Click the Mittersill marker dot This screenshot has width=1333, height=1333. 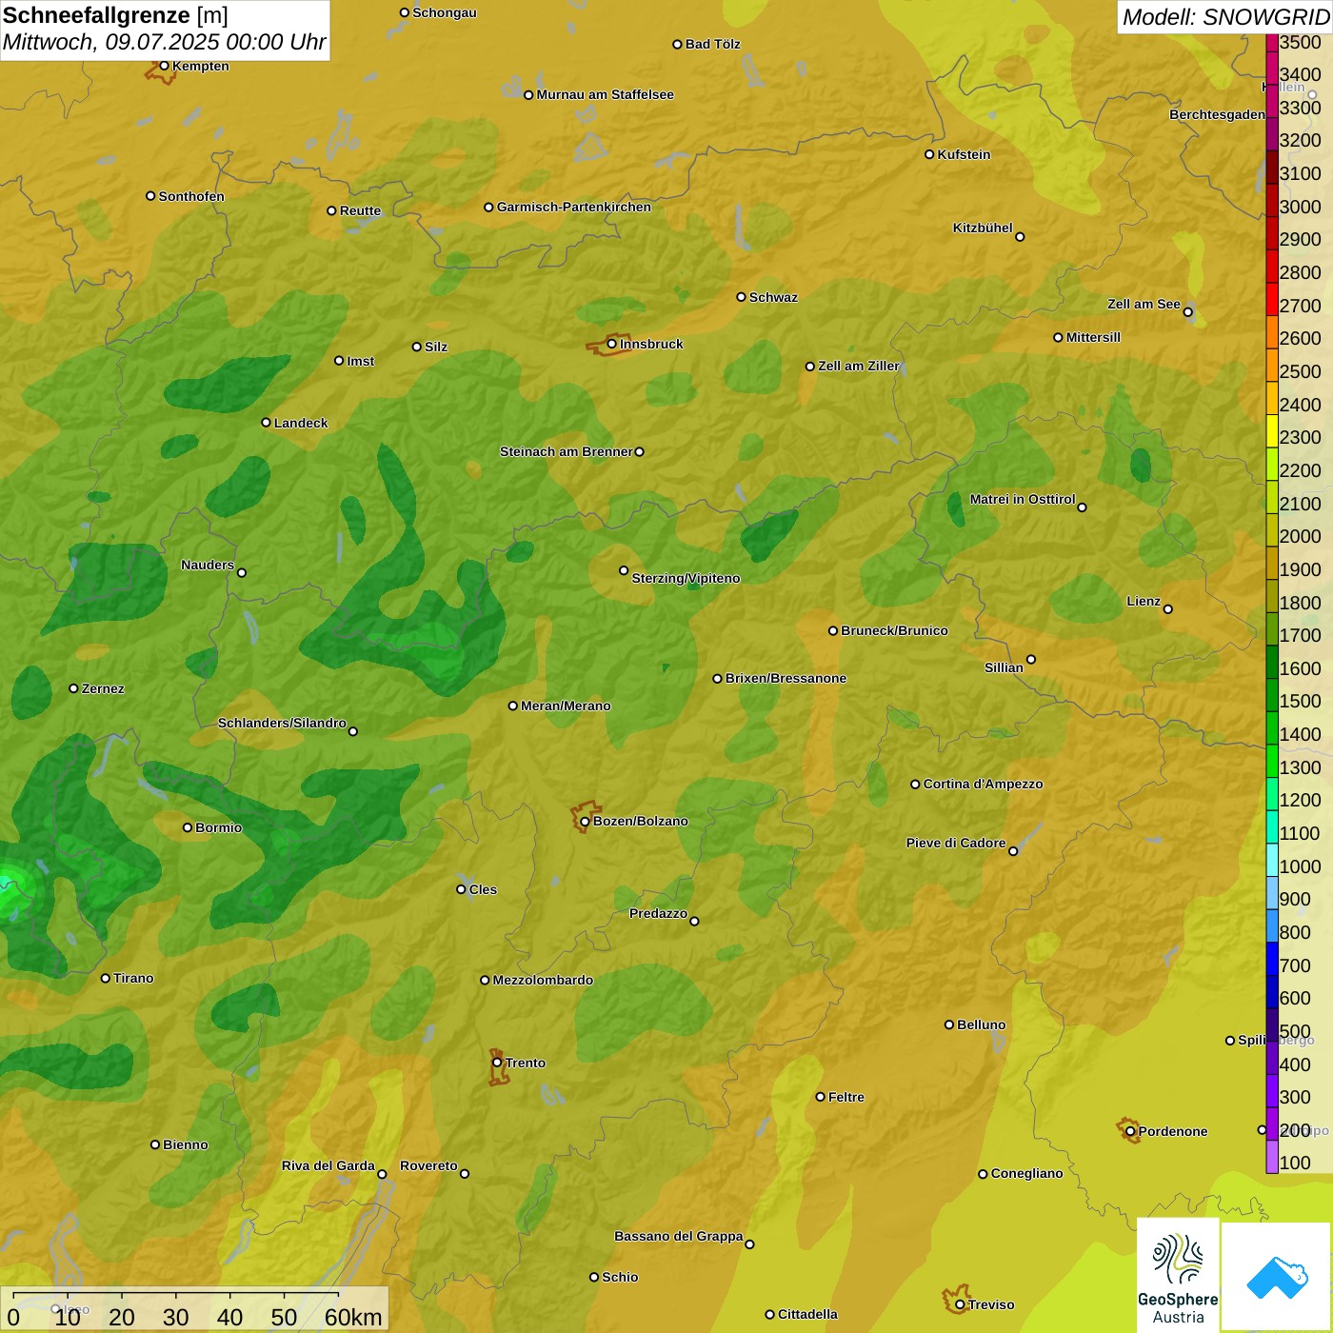(1058, 337)
